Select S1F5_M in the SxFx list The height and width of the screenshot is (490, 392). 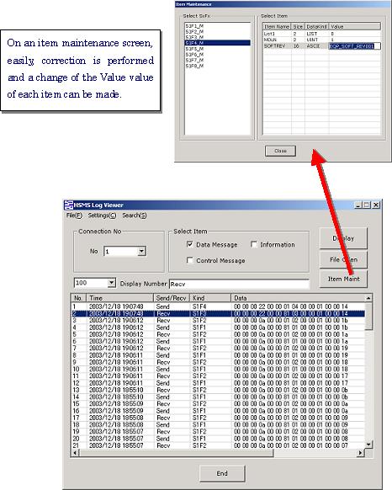pos(194,49)
